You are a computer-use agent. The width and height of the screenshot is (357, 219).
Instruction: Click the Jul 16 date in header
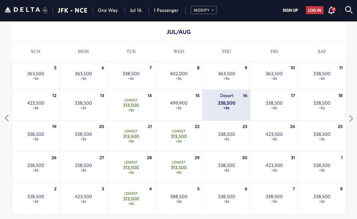(x=136, y=10)
